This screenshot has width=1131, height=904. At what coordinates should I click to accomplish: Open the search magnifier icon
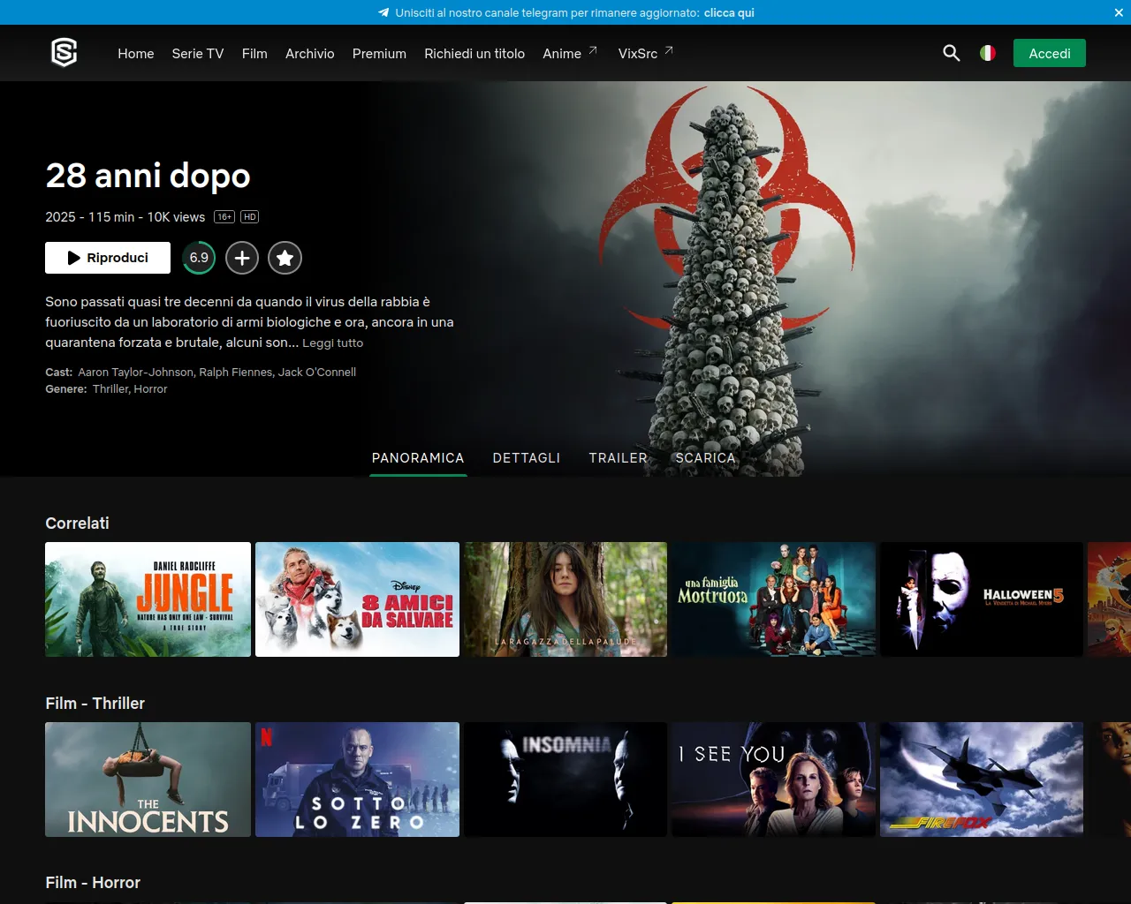[x=952, y=53]
